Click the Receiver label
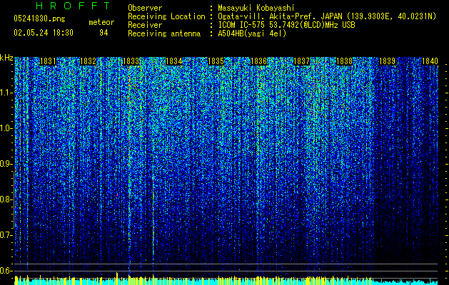449x285 pixels. [145, 25]
